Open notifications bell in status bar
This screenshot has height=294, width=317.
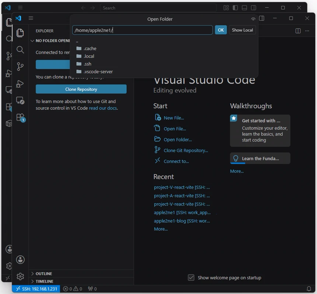click(309, 288)
